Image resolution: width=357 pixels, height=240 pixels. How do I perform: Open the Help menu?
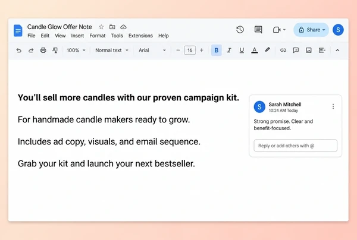[x=164, y=36]
